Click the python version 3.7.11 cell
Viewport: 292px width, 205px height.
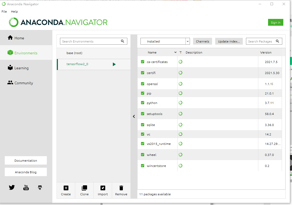(x=269, y=103)
